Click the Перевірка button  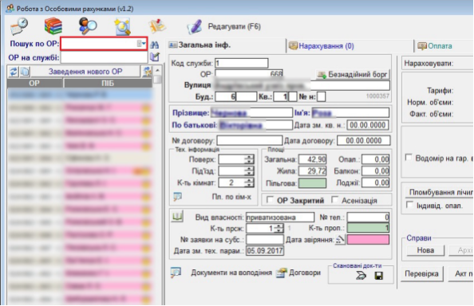click(x=421, y=273)
